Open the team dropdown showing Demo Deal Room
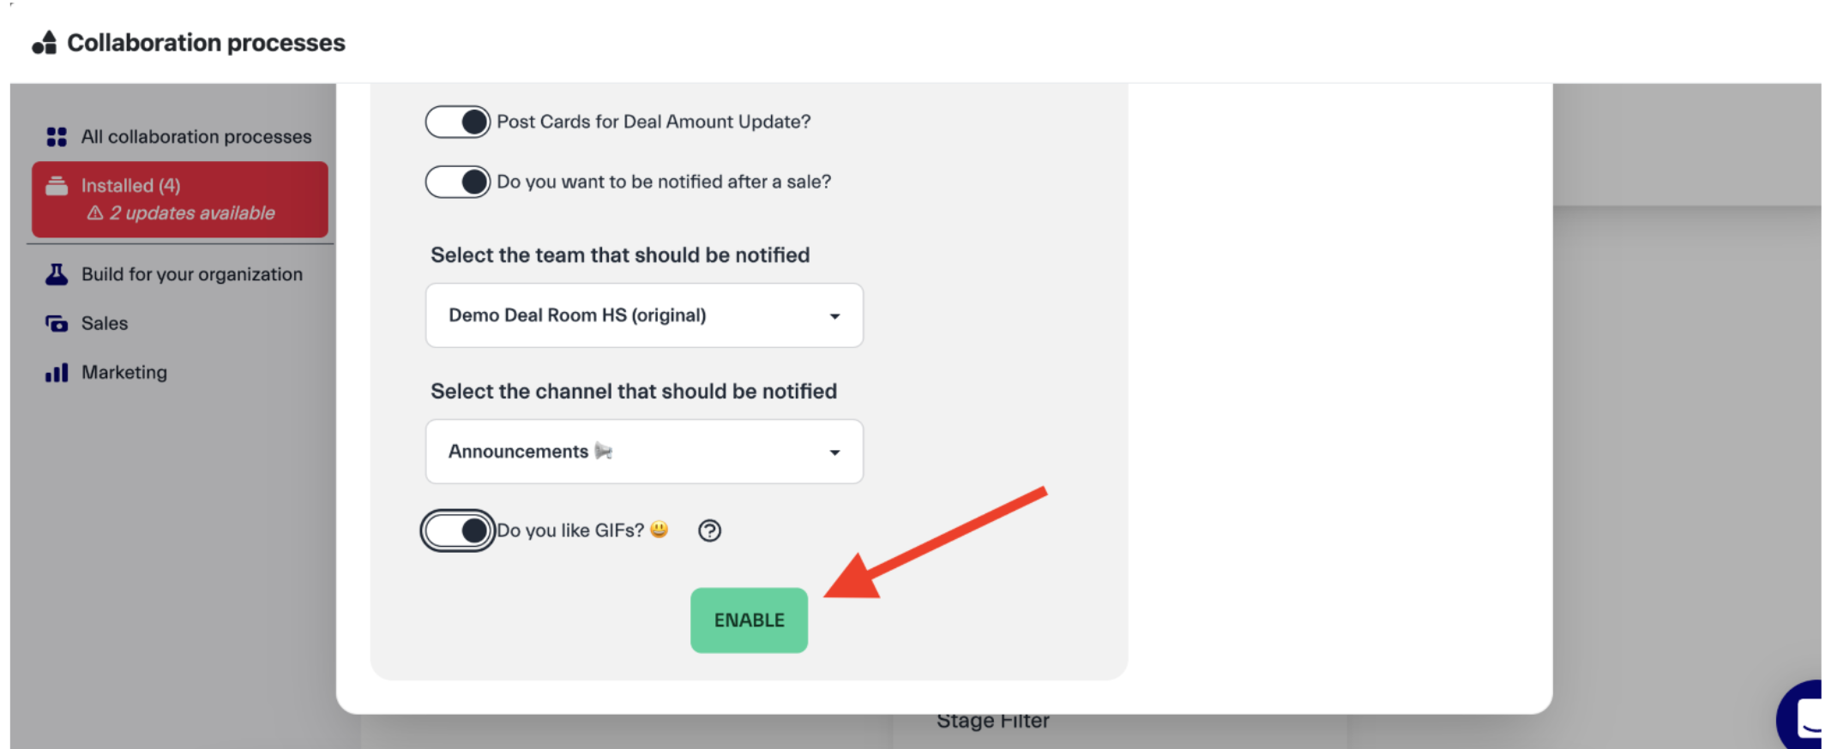The image size is (1825, 749). (643, 315)
